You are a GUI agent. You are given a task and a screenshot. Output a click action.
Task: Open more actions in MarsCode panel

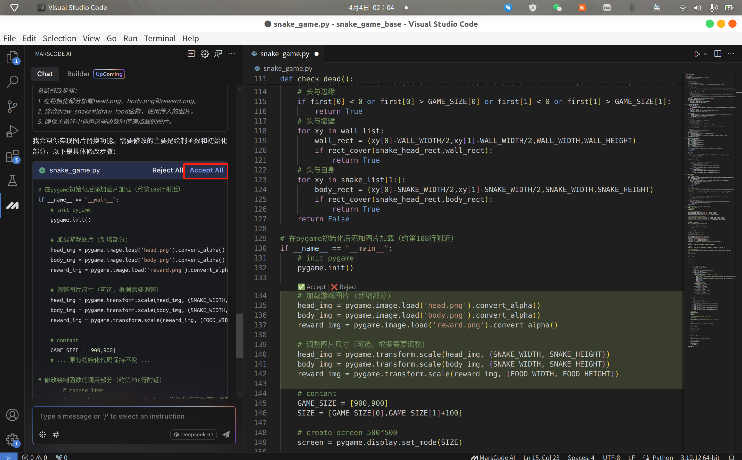[x=232, y=54]
